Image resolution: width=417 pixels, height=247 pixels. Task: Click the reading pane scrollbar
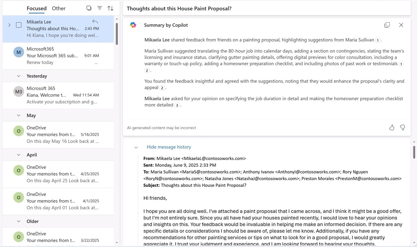pyautogui.click(x=414, y=152)
